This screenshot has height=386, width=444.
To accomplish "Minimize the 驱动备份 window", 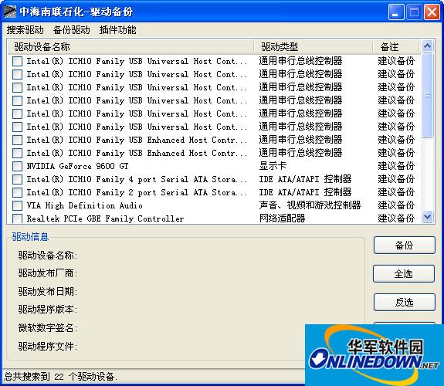I will pos(396,12).
